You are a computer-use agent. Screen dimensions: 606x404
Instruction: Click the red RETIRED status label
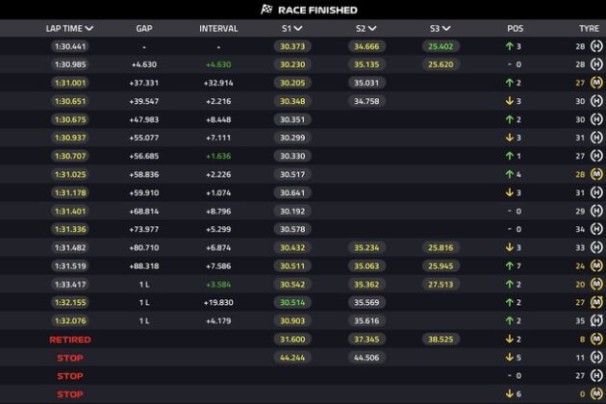(x=70, y=340)
